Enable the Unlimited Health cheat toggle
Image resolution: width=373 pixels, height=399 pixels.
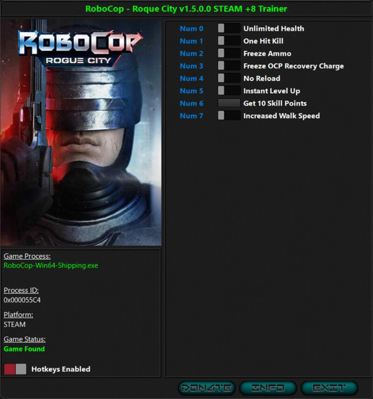228,28
